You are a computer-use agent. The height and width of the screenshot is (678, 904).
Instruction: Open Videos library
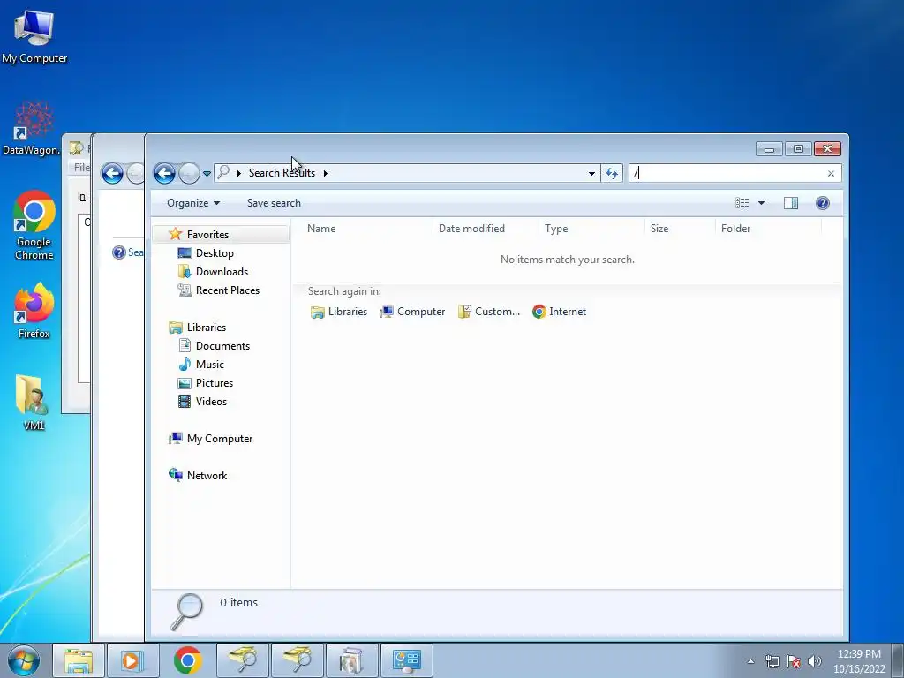click(211, 402)
